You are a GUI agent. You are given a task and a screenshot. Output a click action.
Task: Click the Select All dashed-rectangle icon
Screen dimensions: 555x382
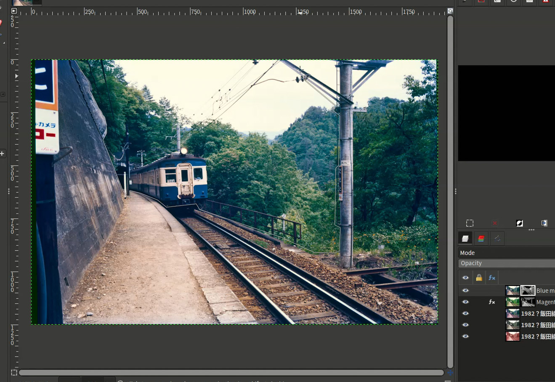tap(470, 223)
